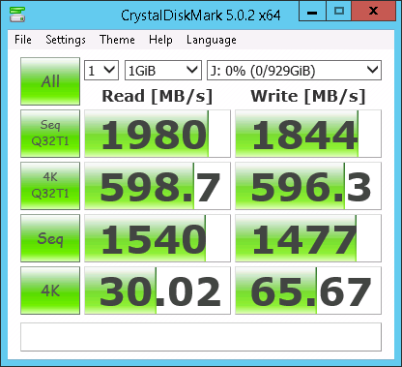The height and width of the screenshot is (367, 402).
Task: Open the File menu
Action: point(23,40)
